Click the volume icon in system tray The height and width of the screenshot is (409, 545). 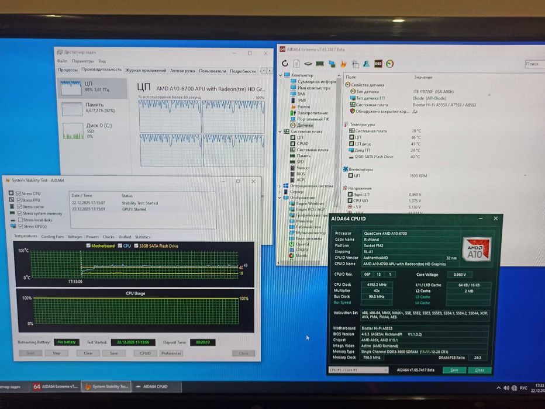[x=506, y=388]
